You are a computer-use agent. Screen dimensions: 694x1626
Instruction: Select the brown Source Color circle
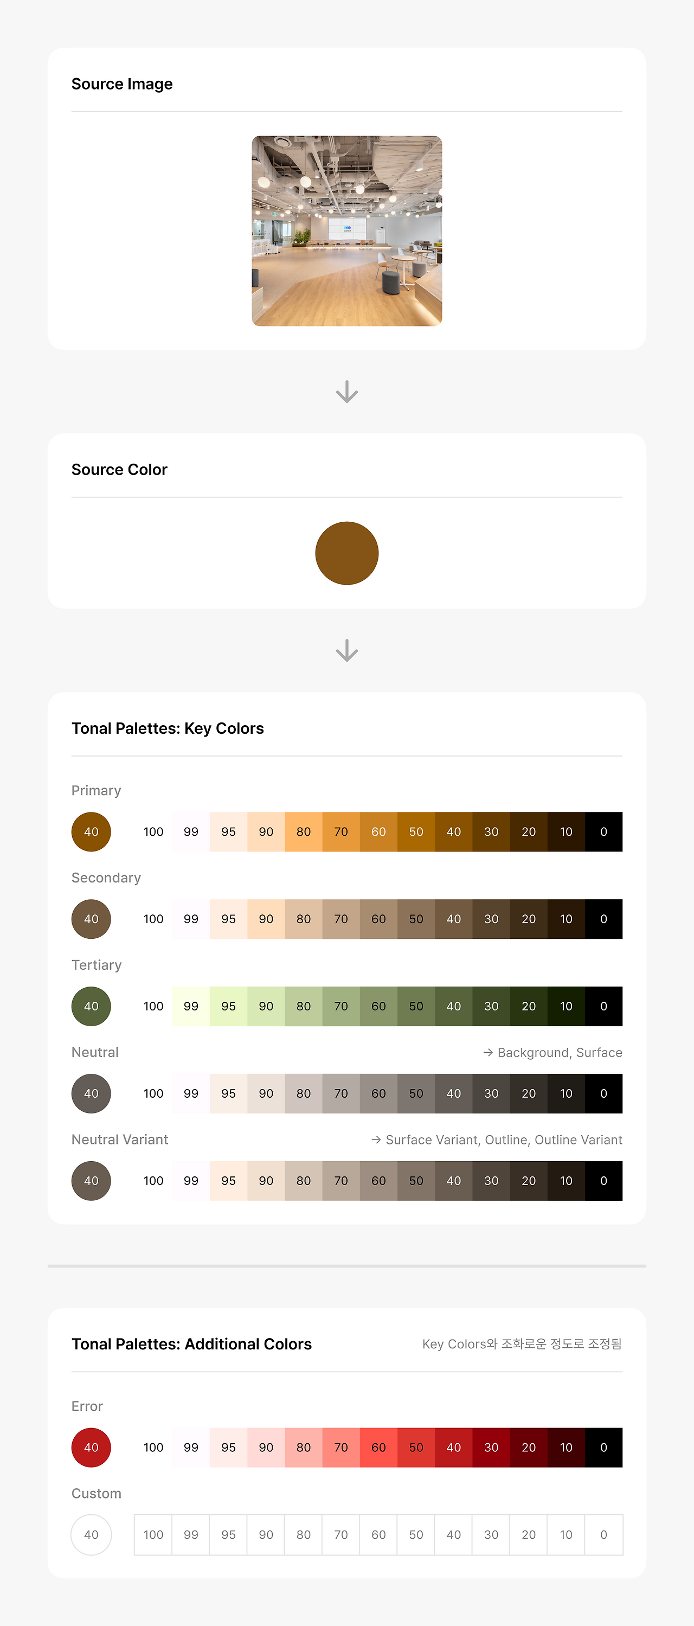pos(346,553)
